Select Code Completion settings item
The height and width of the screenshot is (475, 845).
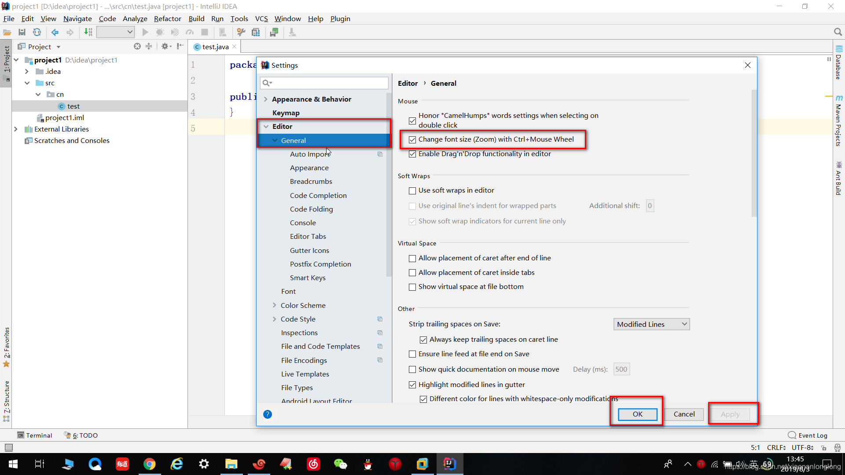coord(318,195)
